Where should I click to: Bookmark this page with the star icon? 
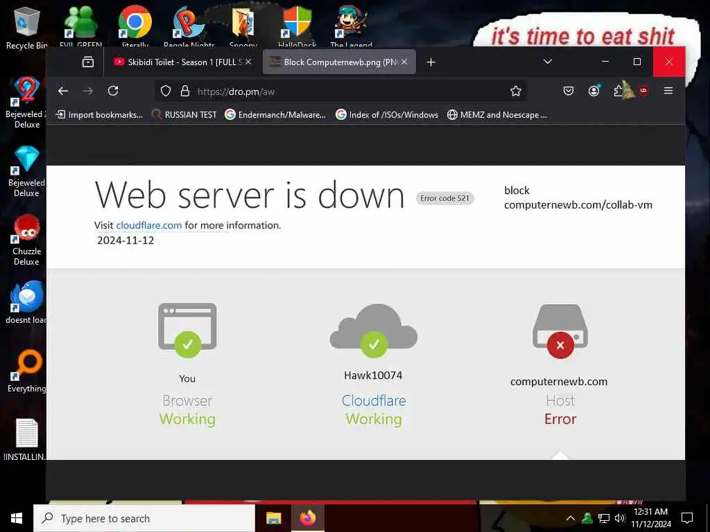point(515,91)
